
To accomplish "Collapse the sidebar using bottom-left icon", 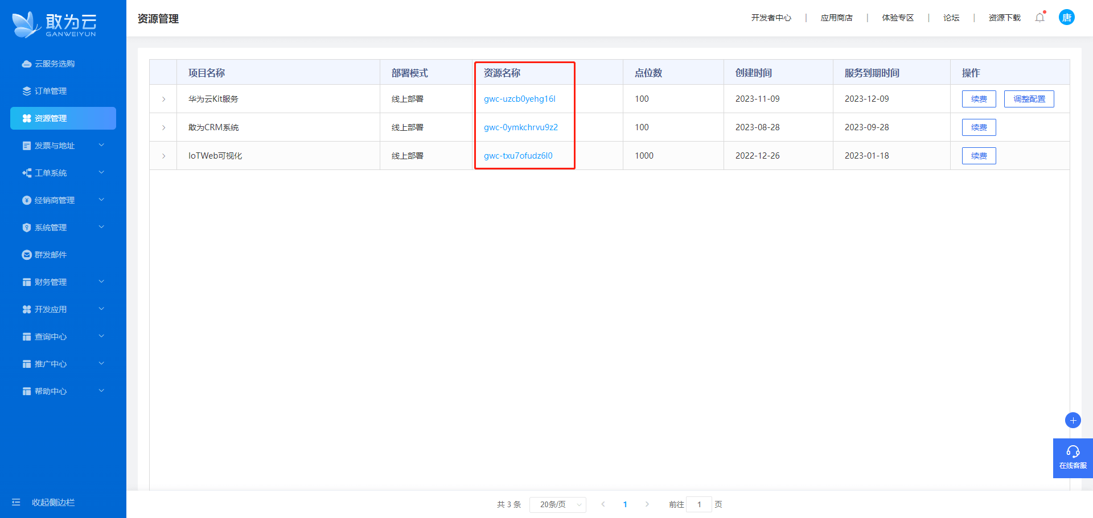I will 16,502.
